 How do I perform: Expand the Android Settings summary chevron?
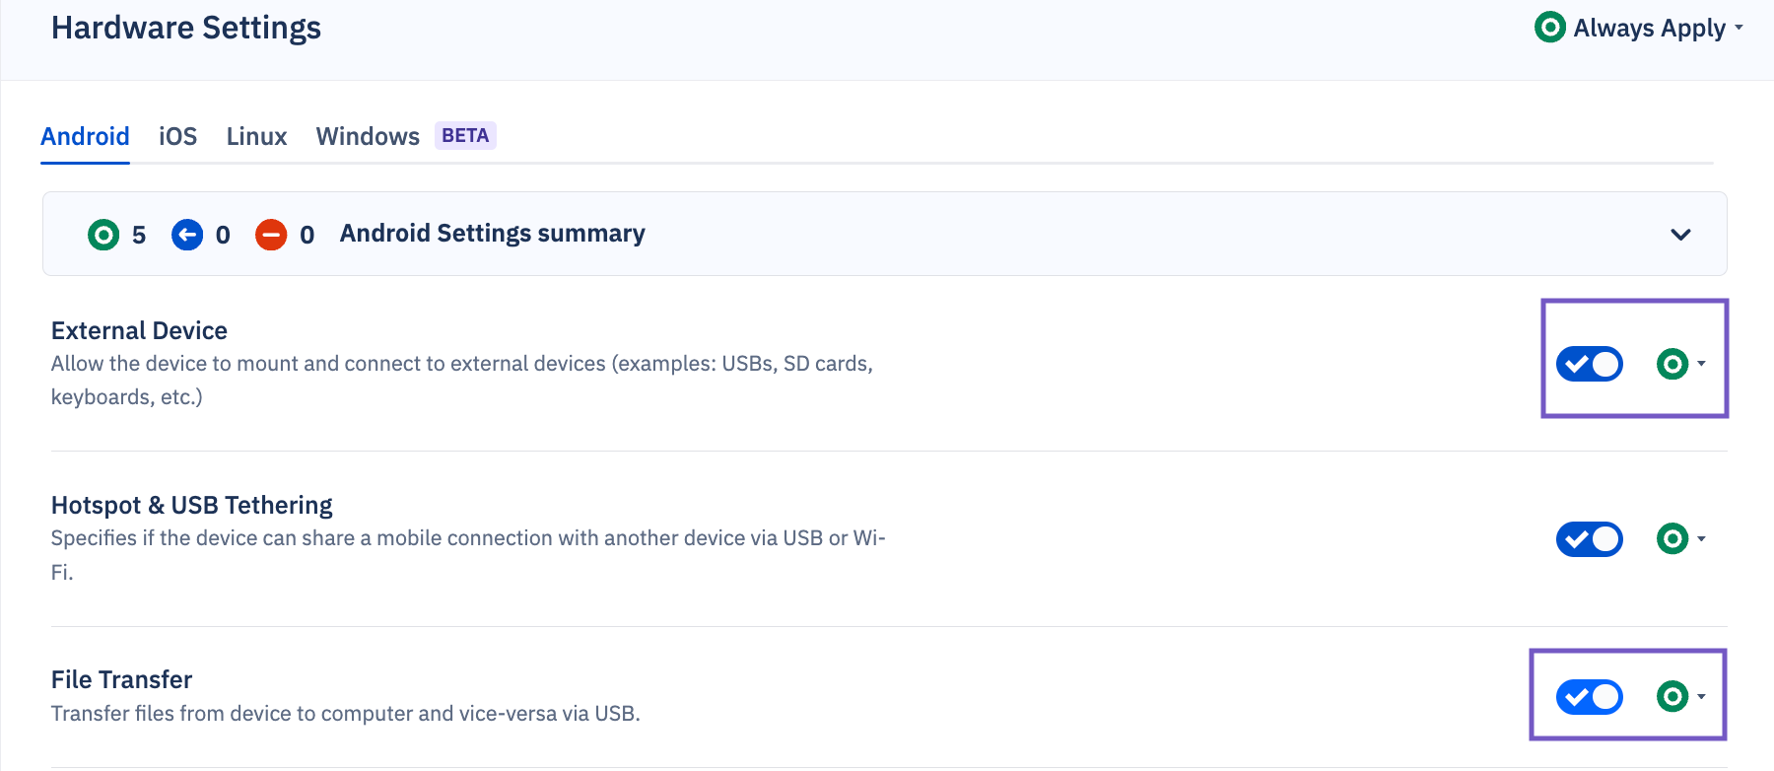pyautogui.click(x=1681, y=235)
